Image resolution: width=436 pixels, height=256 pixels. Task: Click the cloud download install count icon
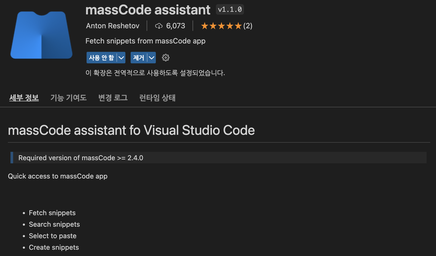pyautogui.click(x=159, y=26)
